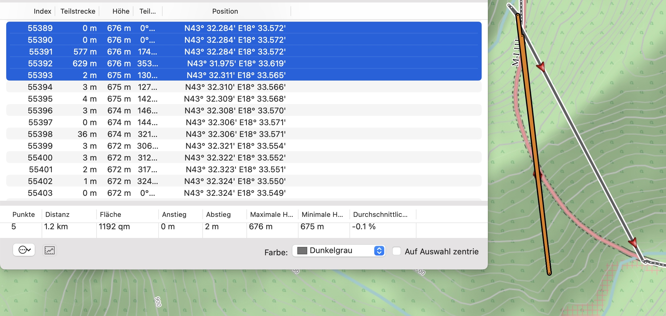Click the Distanz summary column header
Viewport: 666px width, 316px height.
[57, 214]
